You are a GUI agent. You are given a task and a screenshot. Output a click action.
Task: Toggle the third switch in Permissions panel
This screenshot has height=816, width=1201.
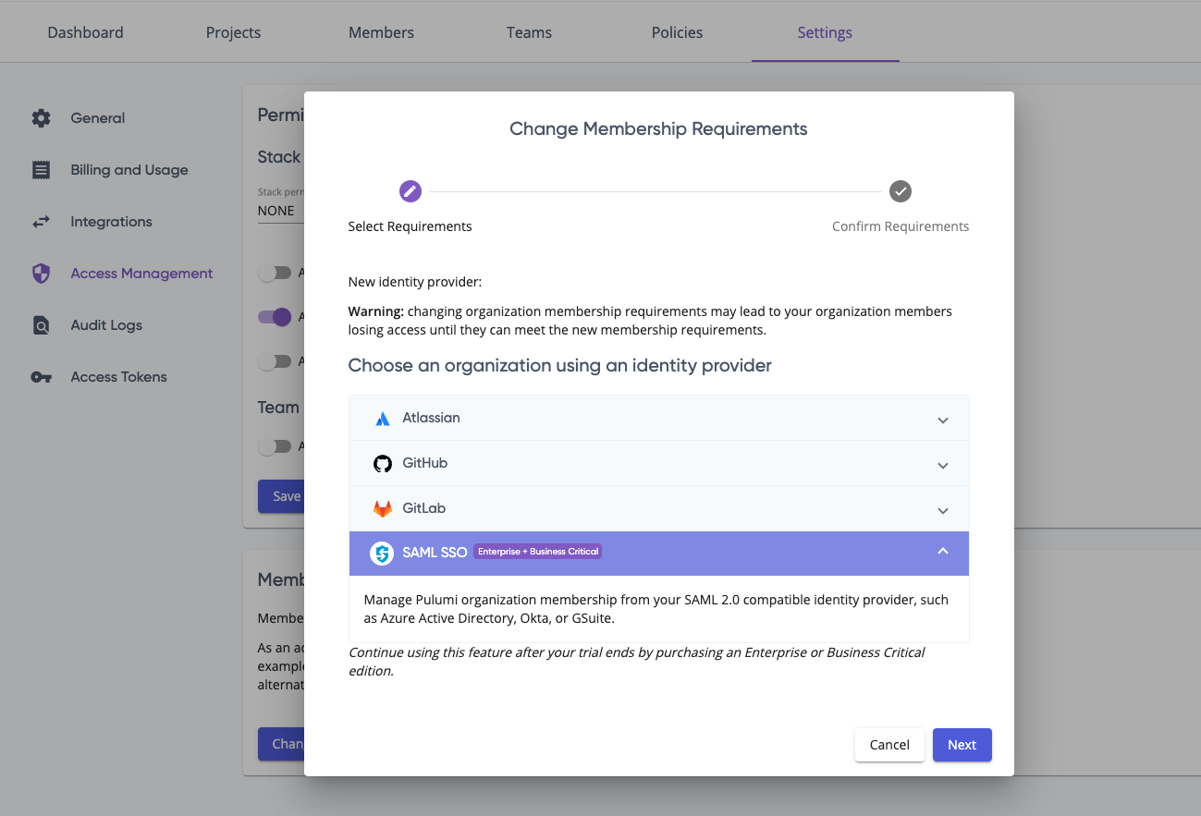click(274, 361)
